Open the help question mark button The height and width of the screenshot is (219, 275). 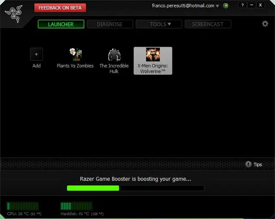point(242,5)
